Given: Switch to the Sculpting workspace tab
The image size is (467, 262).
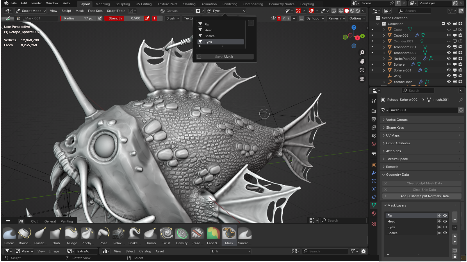Looking at the screenshot, I should [x=123, y=4].
